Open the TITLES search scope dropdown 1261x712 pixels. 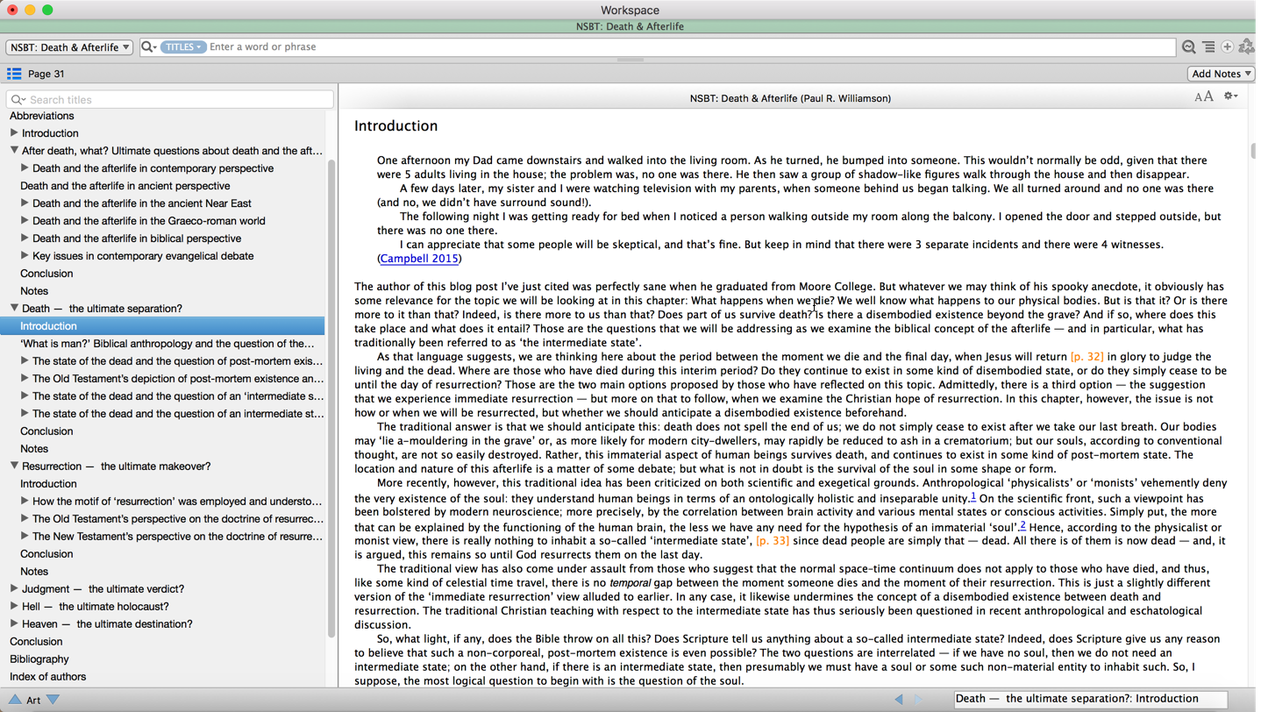(182, 47)
